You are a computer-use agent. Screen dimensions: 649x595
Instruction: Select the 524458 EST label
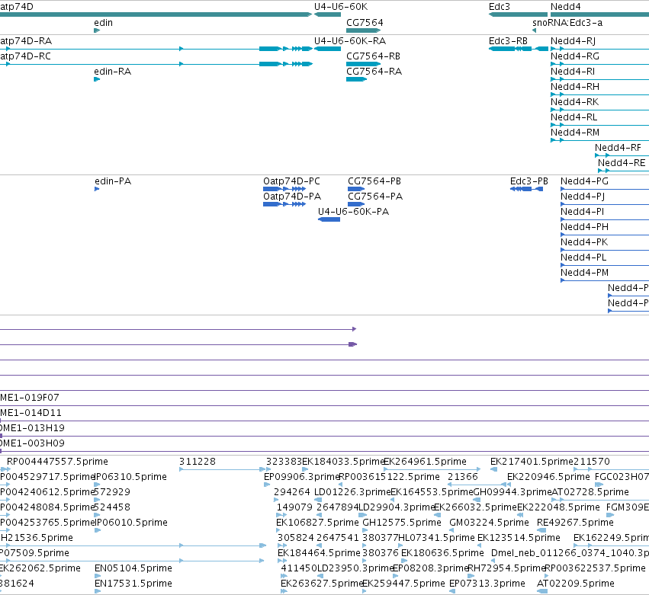[112, 507]
